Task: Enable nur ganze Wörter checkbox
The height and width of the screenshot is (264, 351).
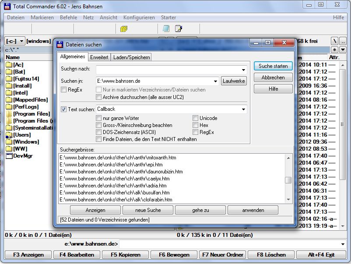Action: (98, 118)
